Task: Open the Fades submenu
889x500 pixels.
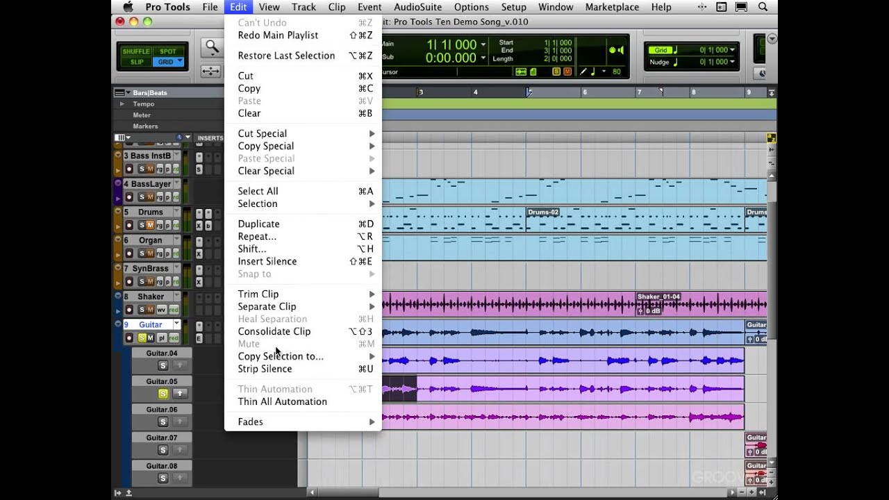Action: (303, 422)
